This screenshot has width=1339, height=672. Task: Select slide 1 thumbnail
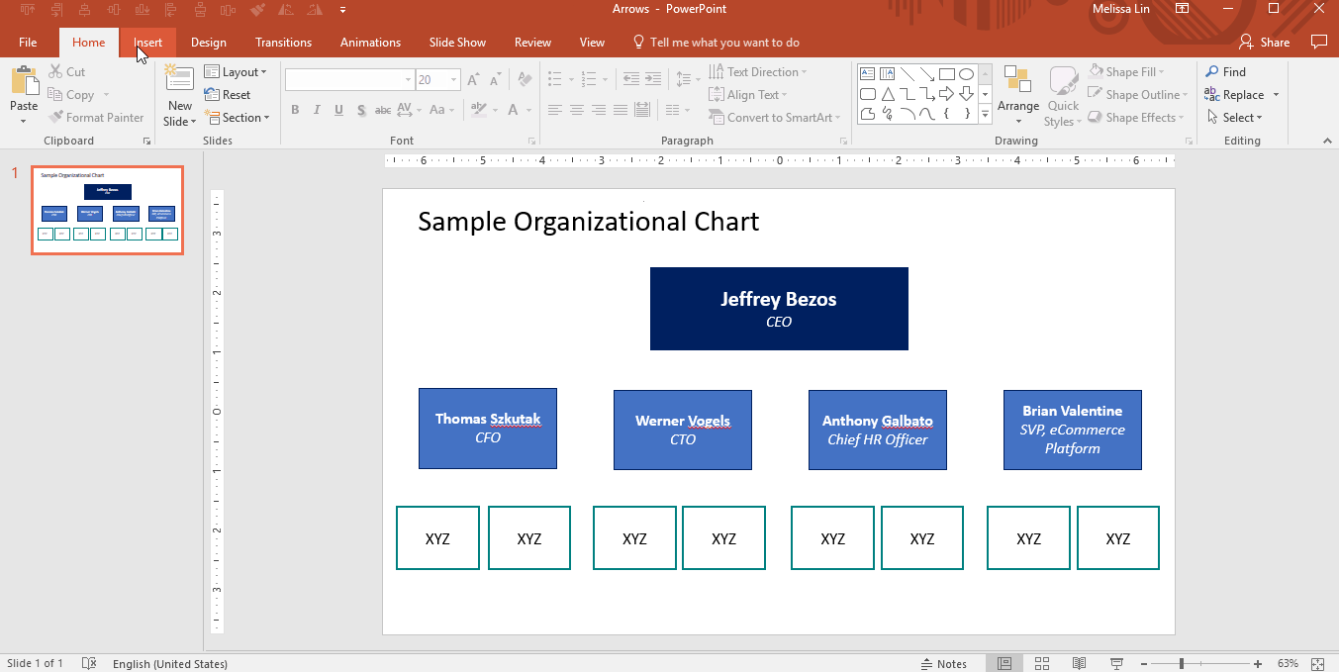pos(107,210)
